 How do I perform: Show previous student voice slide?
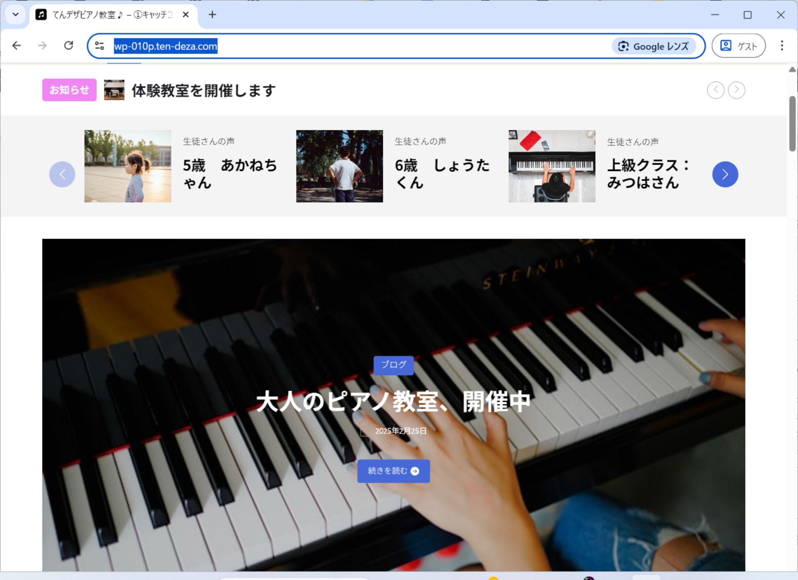pyautogui.click(x=62, y=174)
